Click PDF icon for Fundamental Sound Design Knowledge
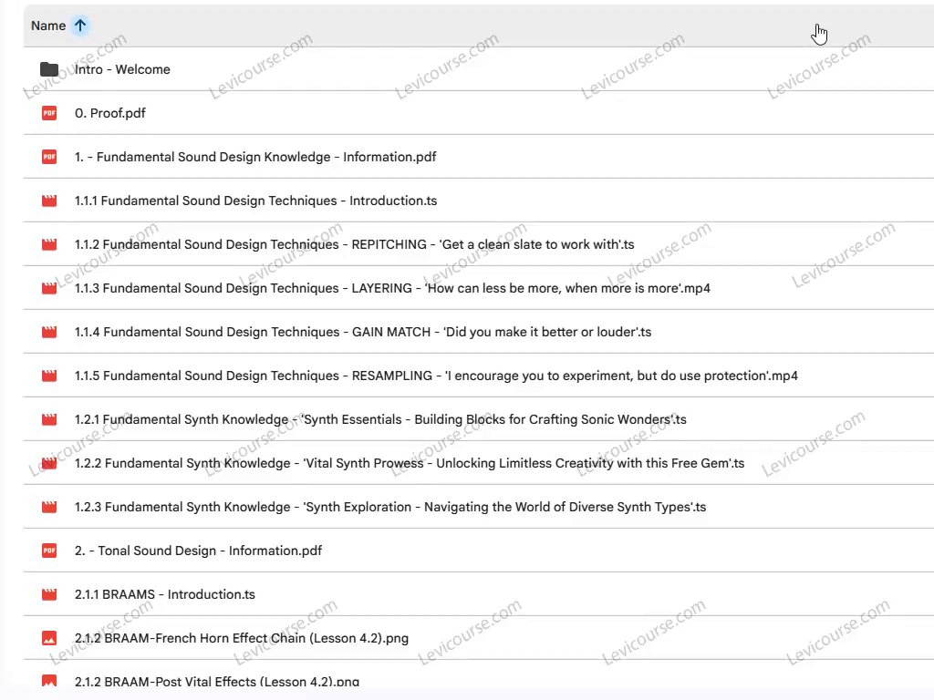Viewport: 934px width, 700px height. pos(49,157)
